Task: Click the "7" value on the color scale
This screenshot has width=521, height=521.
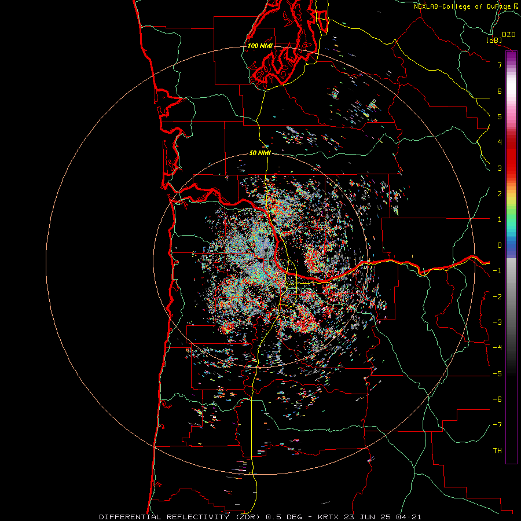Action: (500, 65)
